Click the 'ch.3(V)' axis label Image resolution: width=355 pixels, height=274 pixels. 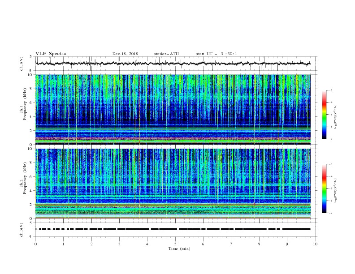(x=22, y=230)
